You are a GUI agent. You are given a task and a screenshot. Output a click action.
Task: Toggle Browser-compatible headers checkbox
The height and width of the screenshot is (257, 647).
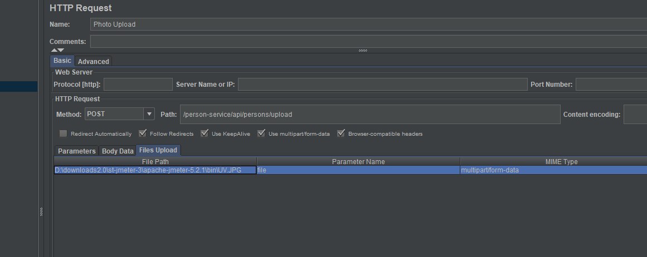pyautogui.click(x=341, y=134)
